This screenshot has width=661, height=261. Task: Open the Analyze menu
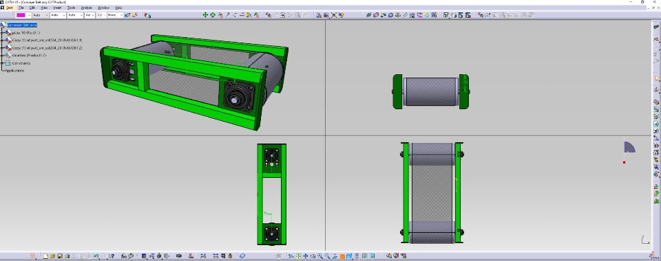coord(86,8)
